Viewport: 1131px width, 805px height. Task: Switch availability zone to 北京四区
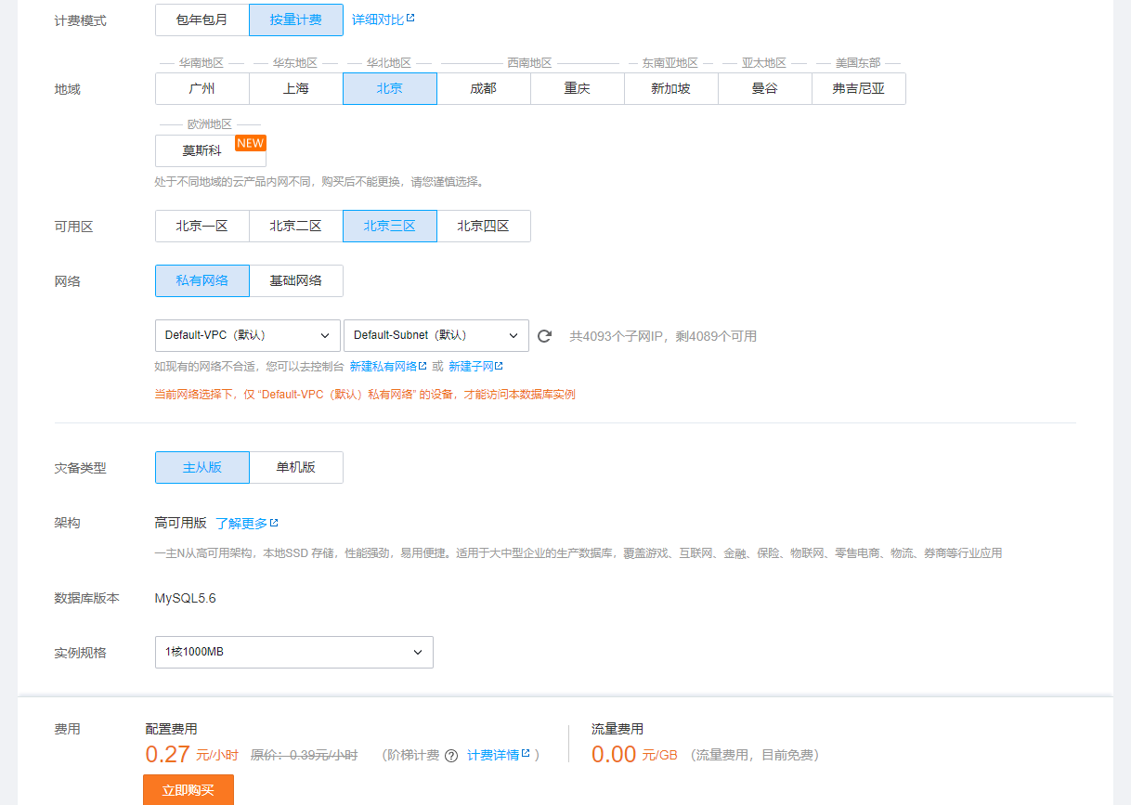pyautogui.click(x=483, y=226)
